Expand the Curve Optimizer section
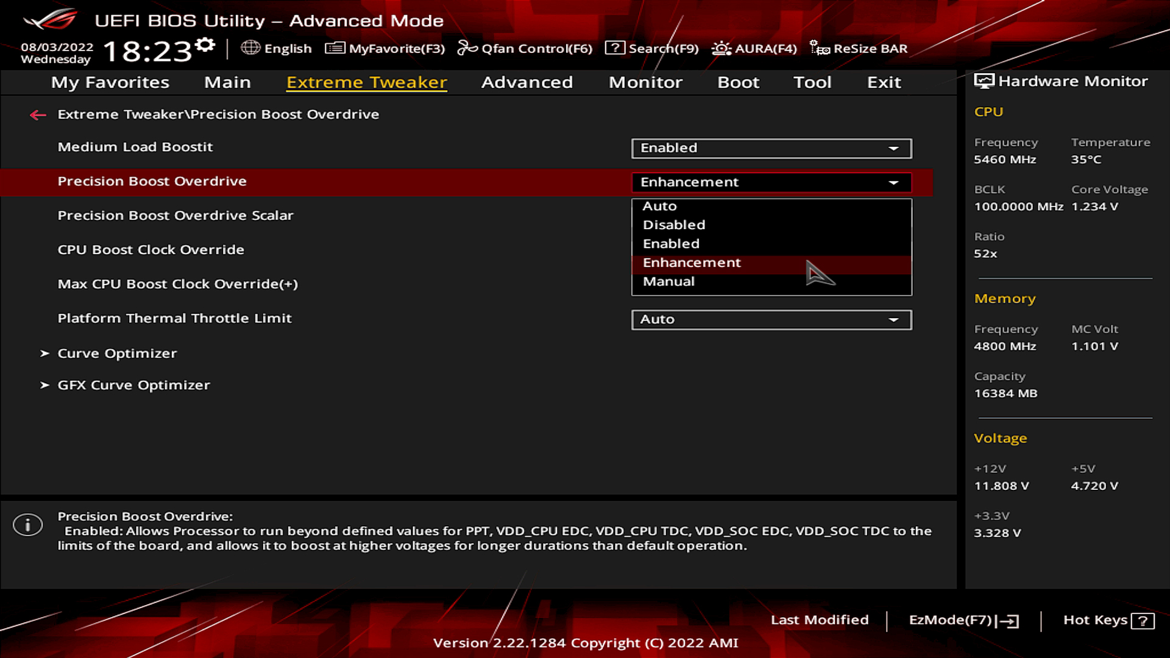Image resolution: width=1170 pixels, height=658 pixels. click(x=116, y=353)
